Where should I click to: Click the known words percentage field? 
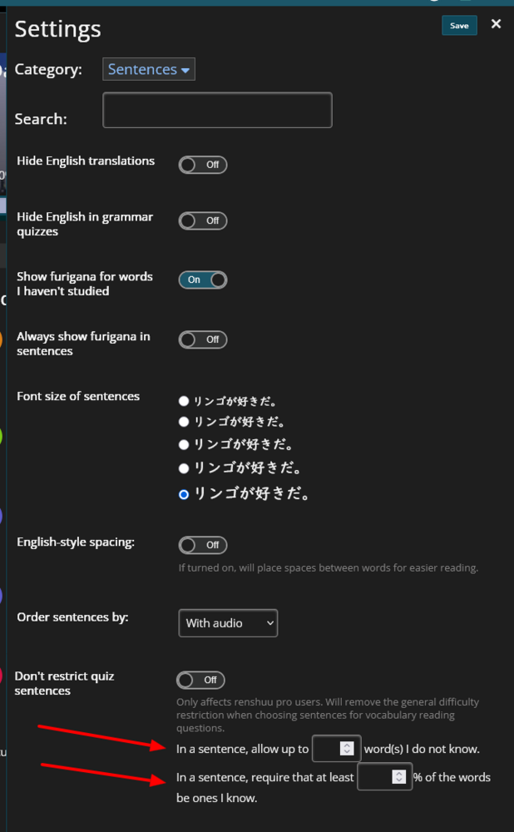[374, 777]
